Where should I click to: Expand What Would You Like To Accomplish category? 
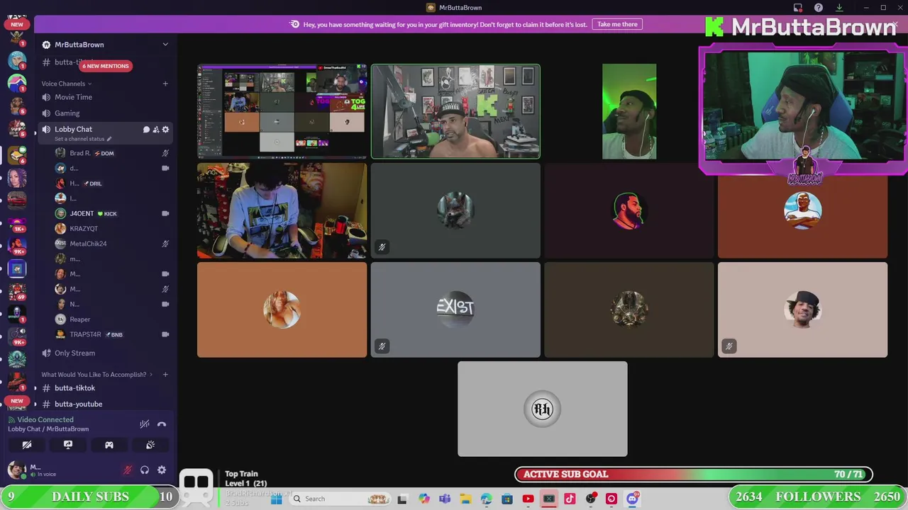[96, 375]
